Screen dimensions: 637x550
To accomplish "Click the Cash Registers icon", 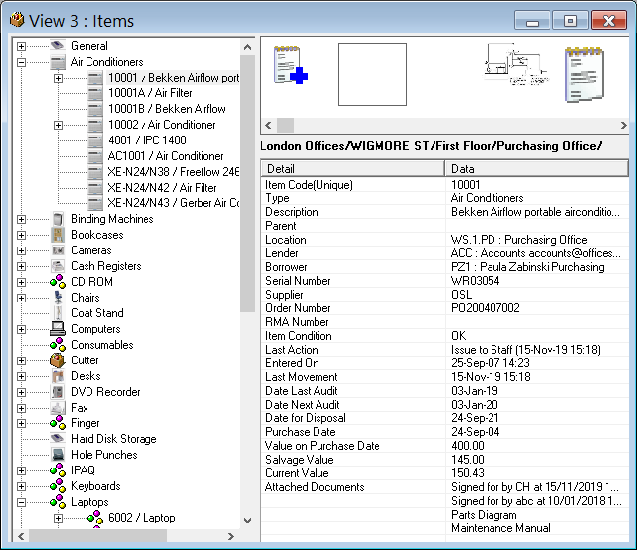I will point(58,266).
